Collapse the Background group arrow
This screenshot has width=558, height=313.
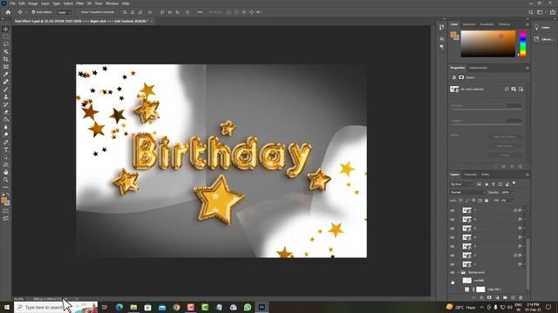pos(459,272)
